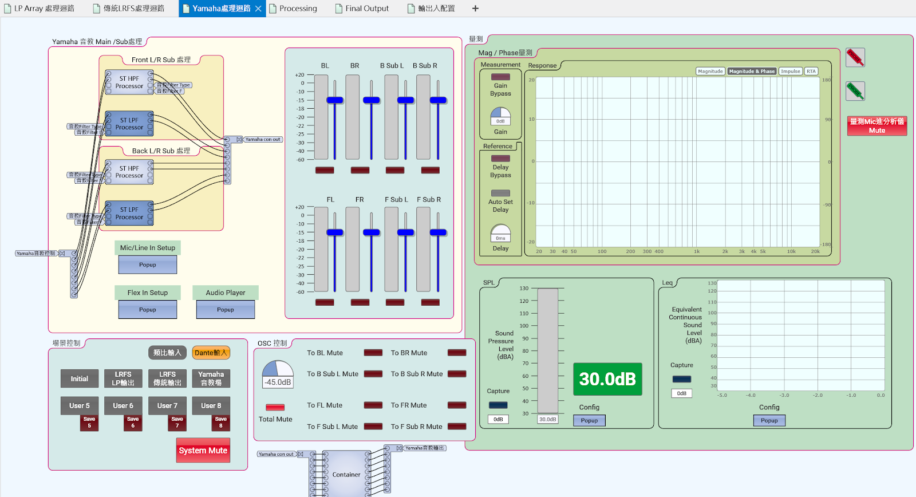916x497 pixels.
Task: Select the RTA response view
Action: [x=811, y=71]
